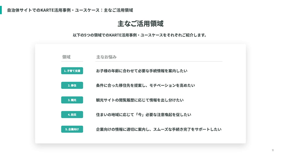Click the slide page number 11

[x=273, y=150]
